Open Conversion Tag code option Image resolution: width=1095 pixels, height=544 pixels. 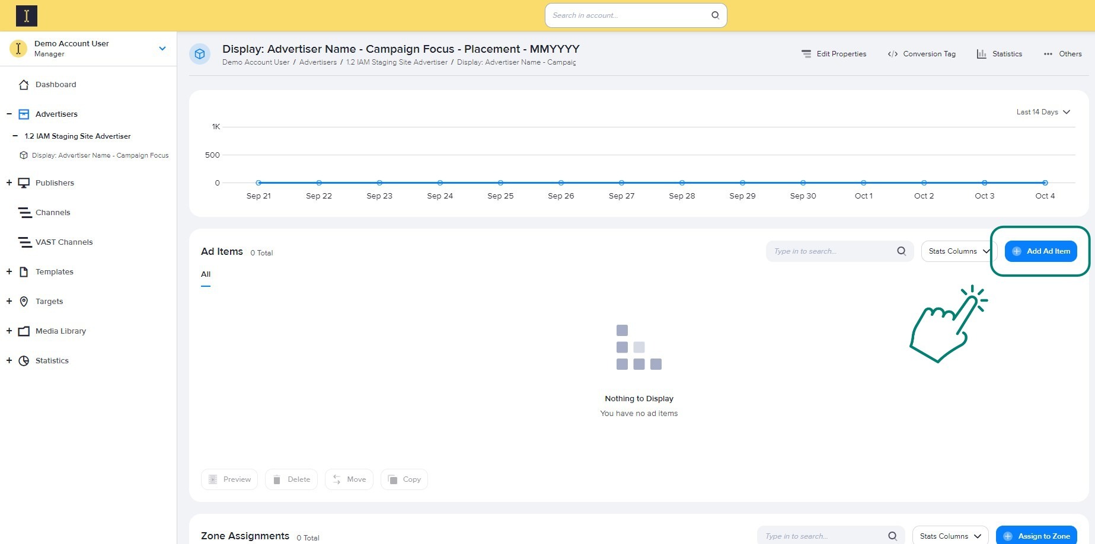click(x=921, y=54)
